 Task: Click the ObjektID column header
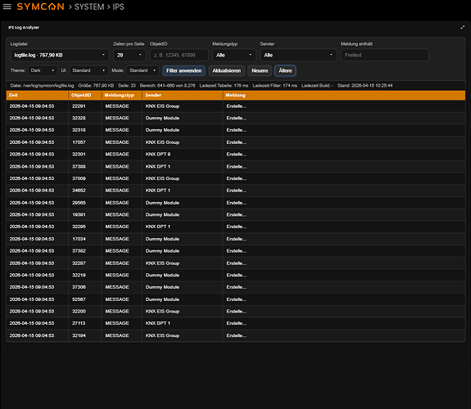[85, 95]
